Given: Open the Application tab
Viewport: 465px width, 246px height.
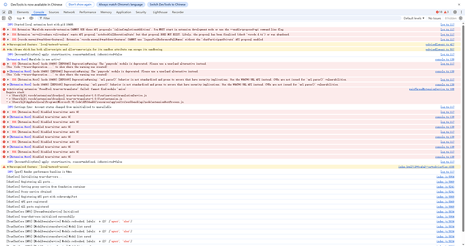Looking at the screenshot, I should pyautogui.click(x=124, y=12).
